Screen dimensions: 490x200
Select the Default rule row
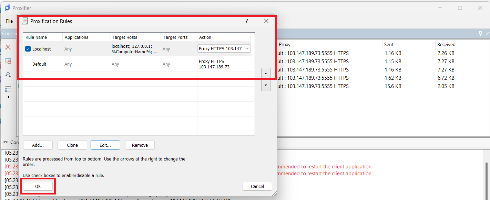[x=137, y=64]
